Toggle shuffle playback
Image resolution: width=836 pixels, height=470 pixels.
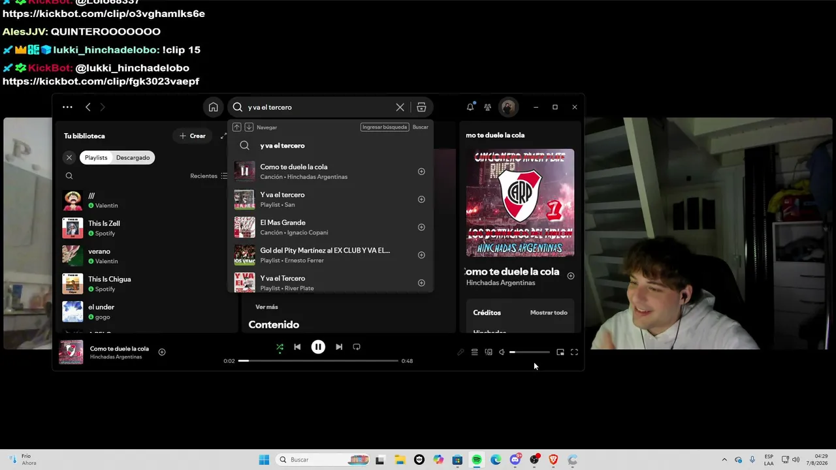[x=280, y=347]
